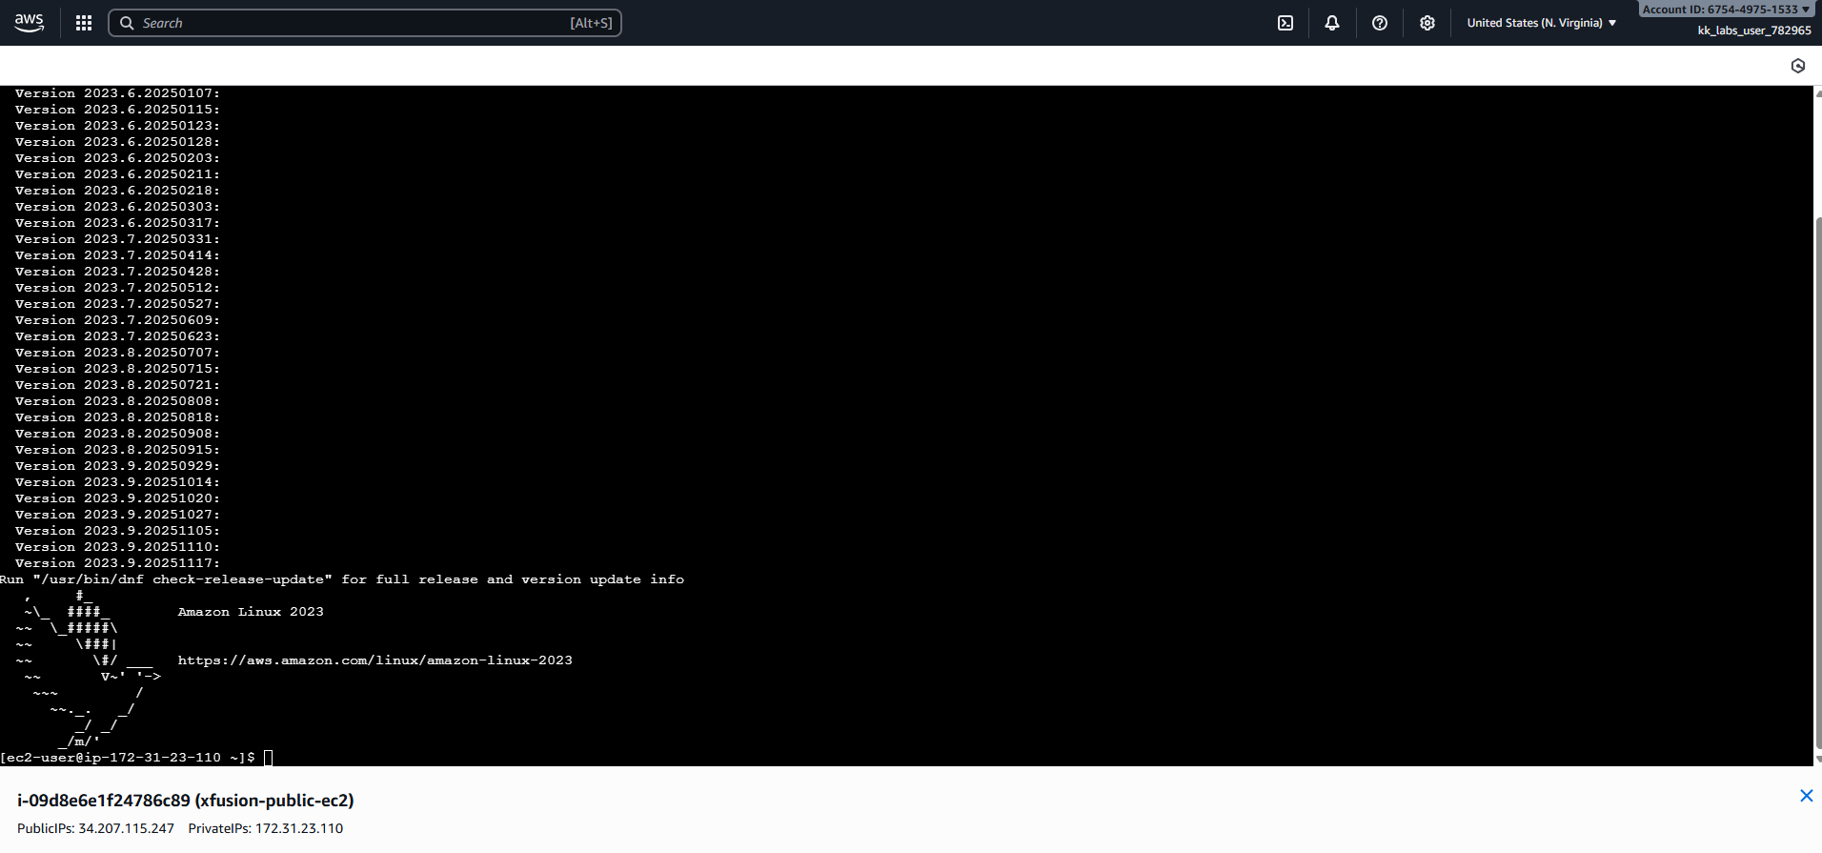Click the line Version 2023.7.20250414
1822x853 pixels.
pyautogui.click(x=117, y=255)
